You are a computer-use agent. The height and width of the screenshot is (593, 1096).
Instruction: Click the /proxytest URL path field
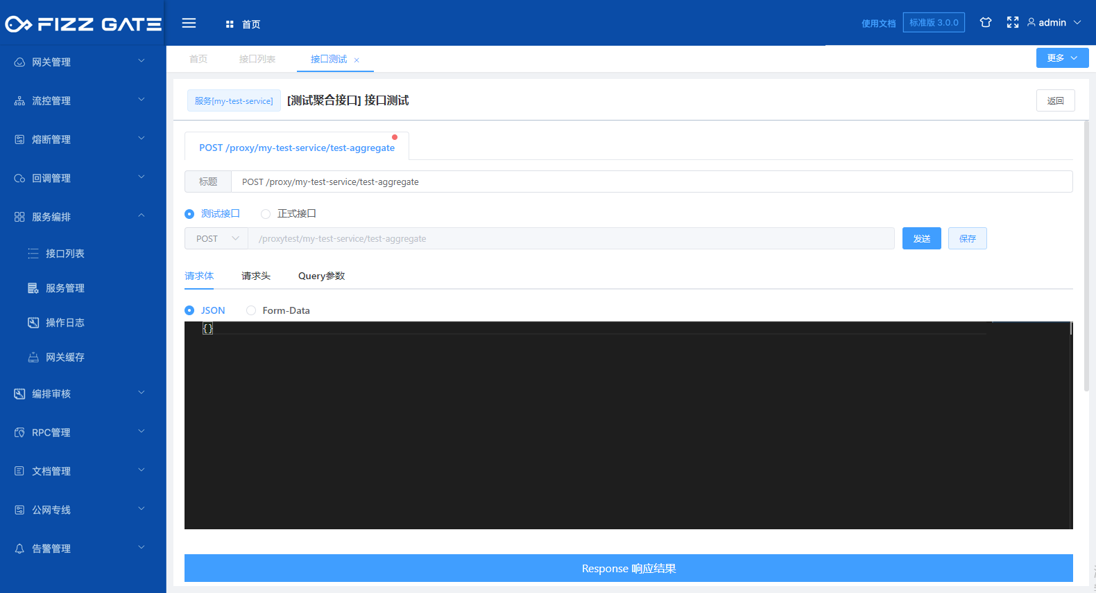pyautogui.click(x=571, y=238)
